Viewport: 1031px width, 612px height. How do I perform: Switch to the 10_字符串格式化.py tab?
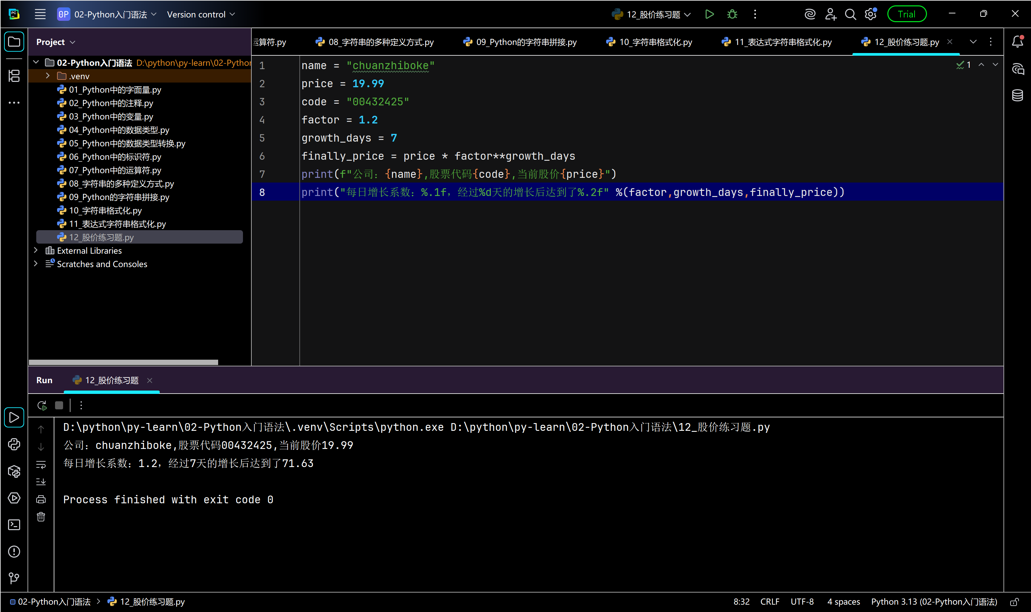click(x=655, y=42)
